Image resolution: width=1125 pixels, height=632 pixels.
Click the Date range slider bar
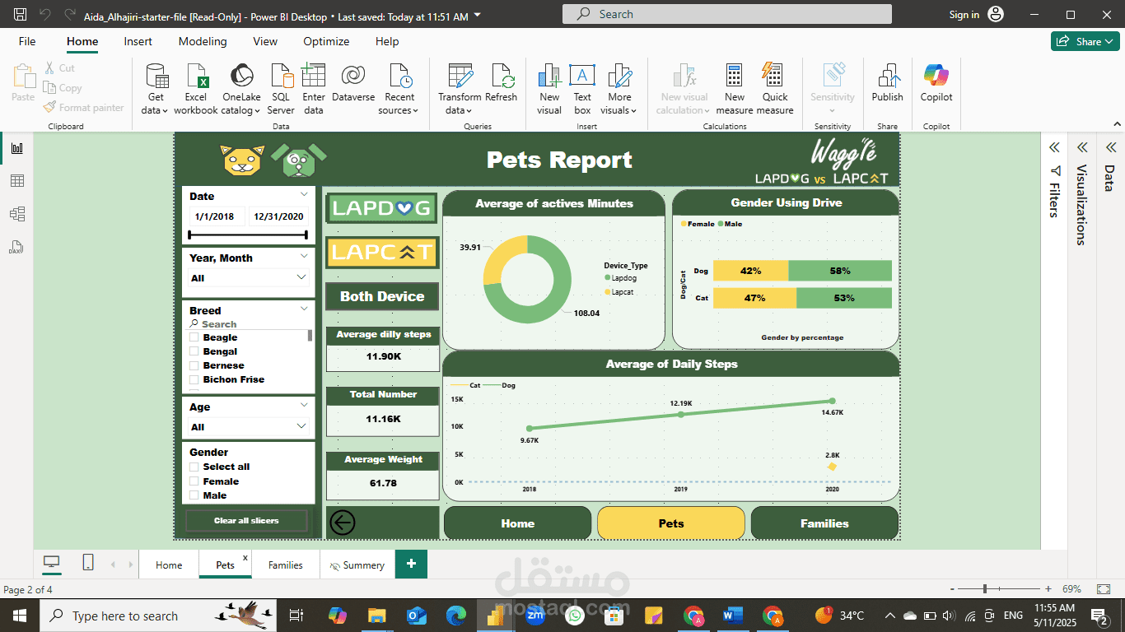point(248,235)
